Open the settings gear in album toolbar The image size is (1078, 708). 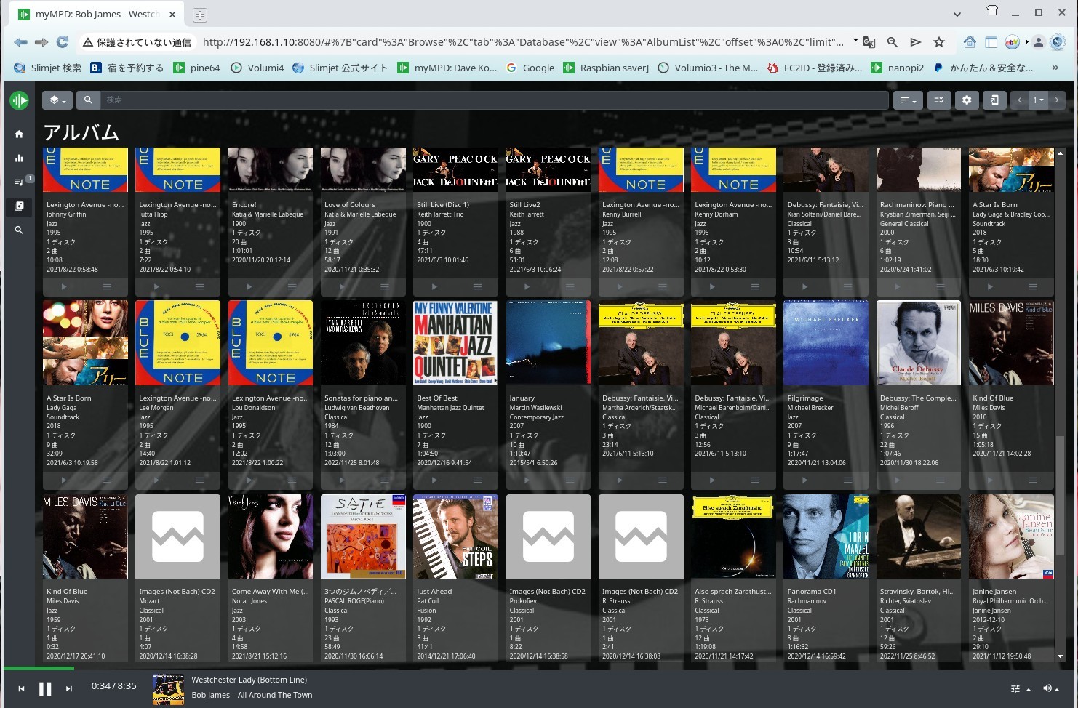coord(966,100)
